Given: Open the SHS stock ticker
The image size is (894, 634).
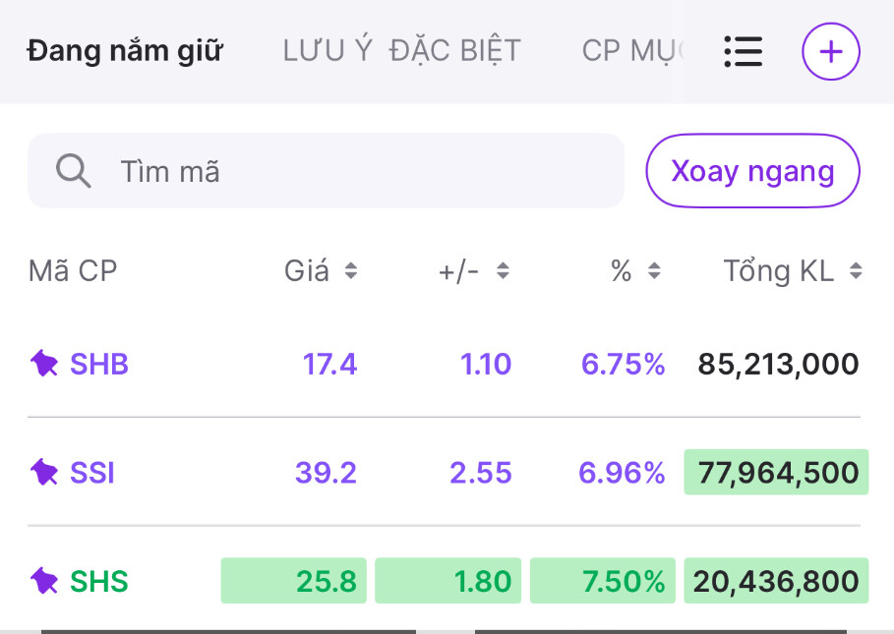Looking at the screenshot, I should click(99, 581).
